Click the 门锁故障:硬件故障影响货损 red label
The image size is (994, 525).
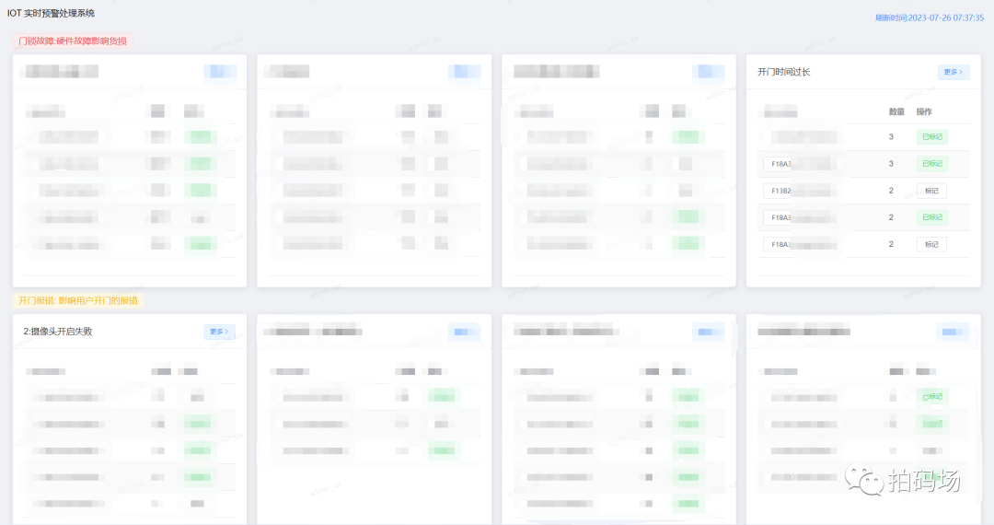pyautogui.click(x=73, y=41)
